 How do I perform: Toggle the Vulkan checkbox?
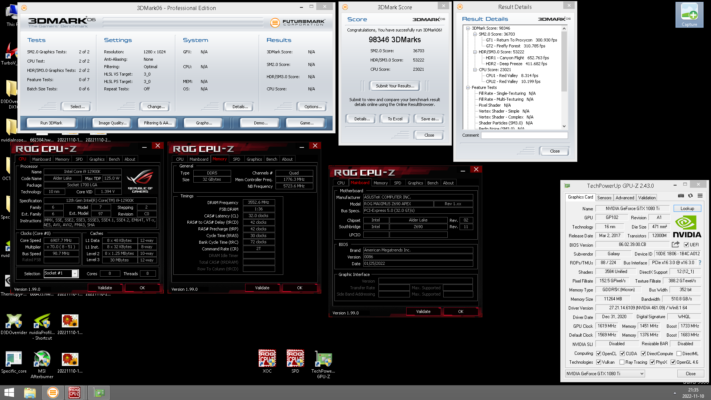coord(599,362)
